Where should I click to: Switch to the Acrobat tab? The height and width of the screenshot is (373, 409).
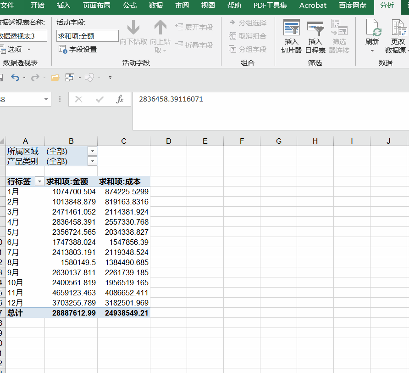coord(313,6)
